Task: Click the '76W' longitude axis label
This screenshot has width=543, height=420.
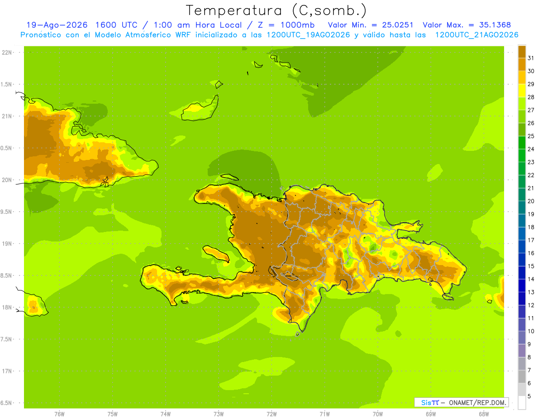Action: [59, 414]
